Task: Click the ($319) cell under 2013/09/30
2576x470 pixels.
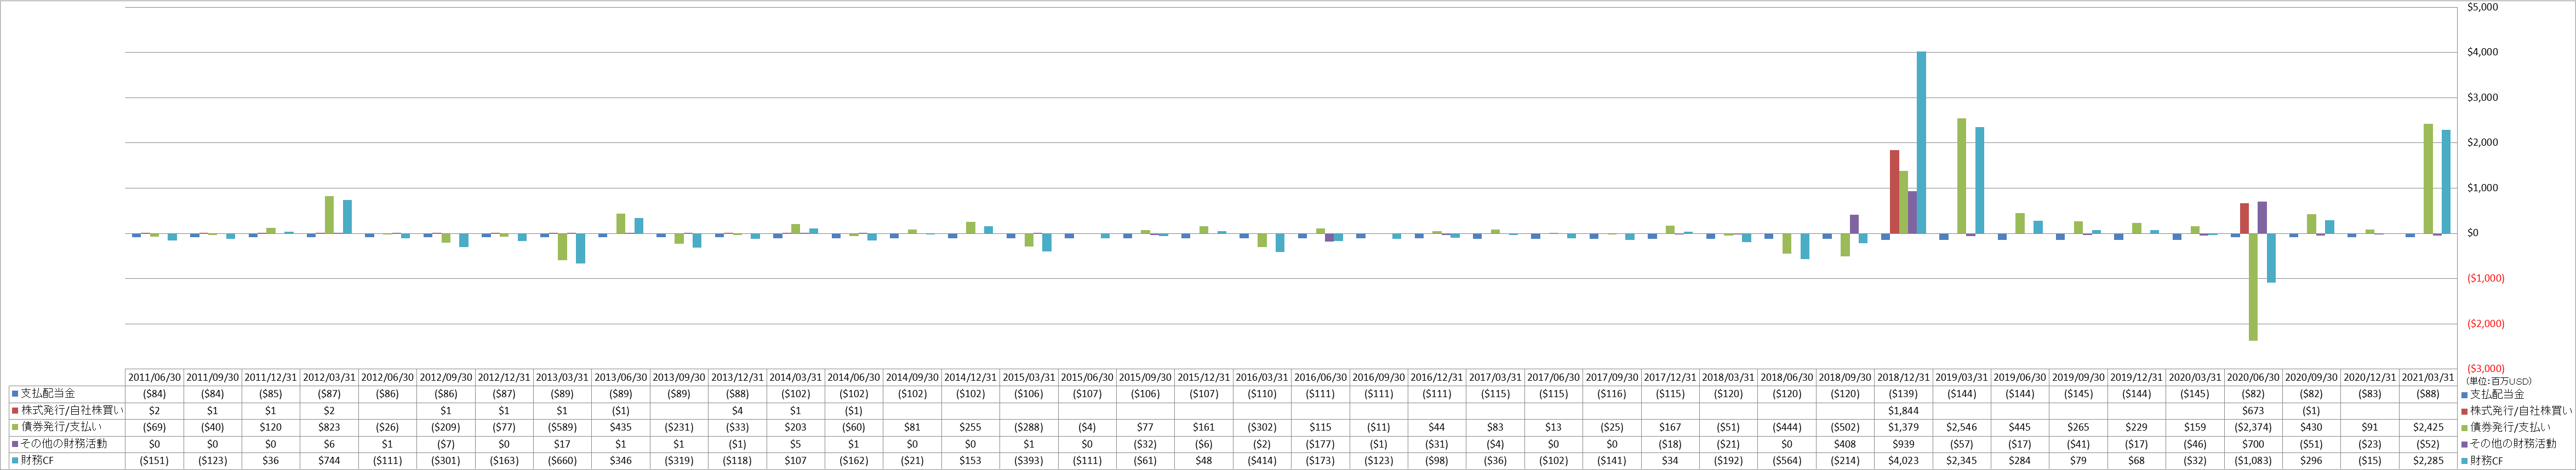Action: [x=679, y=461]
